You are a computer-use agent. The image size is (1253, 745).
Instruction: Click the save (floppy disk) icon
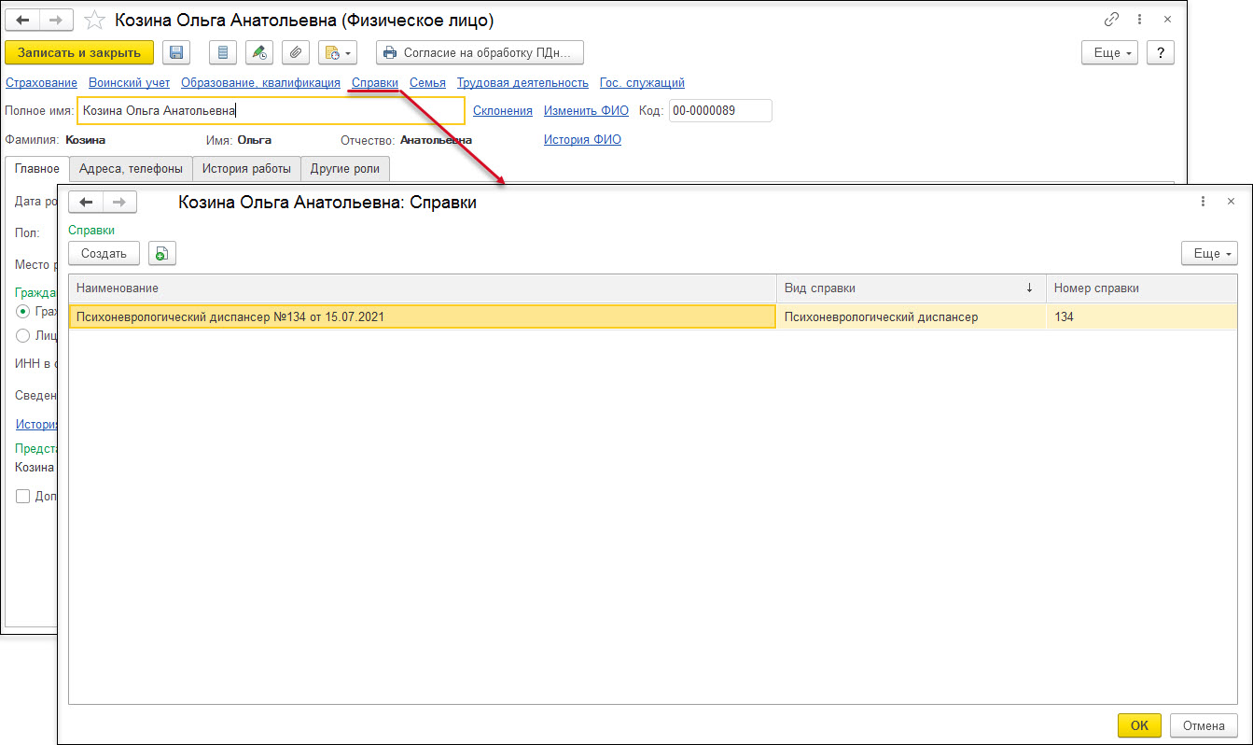tap(177, 52)
